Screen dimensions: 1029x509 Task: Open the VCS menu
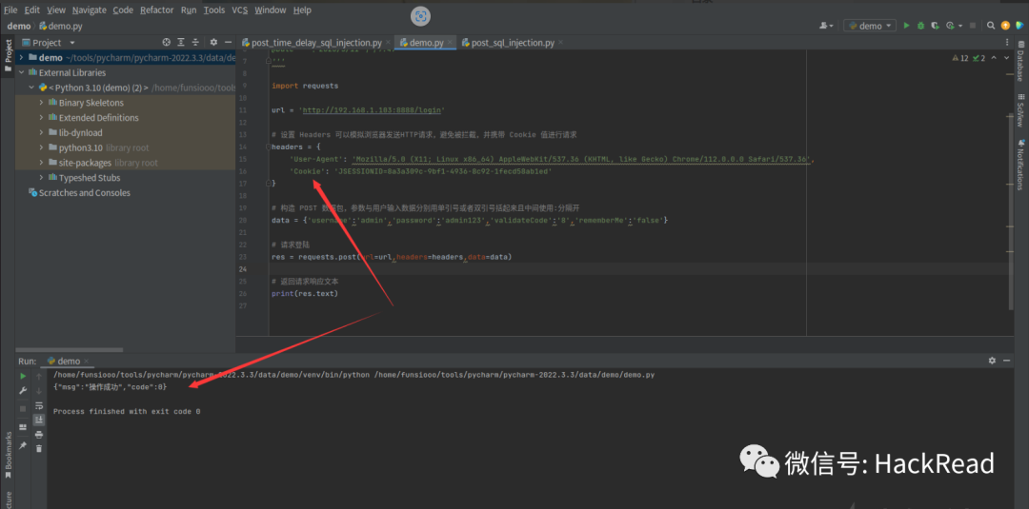click(239, 10)
